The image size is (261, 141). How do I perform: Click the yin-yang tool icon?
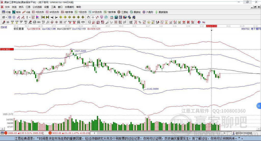point(199,22)
